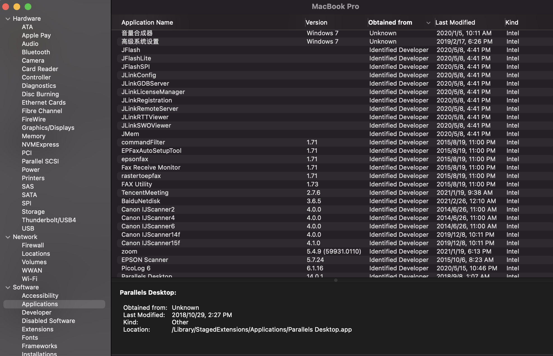Sort by Last Modified column header

tap(455, 22)
